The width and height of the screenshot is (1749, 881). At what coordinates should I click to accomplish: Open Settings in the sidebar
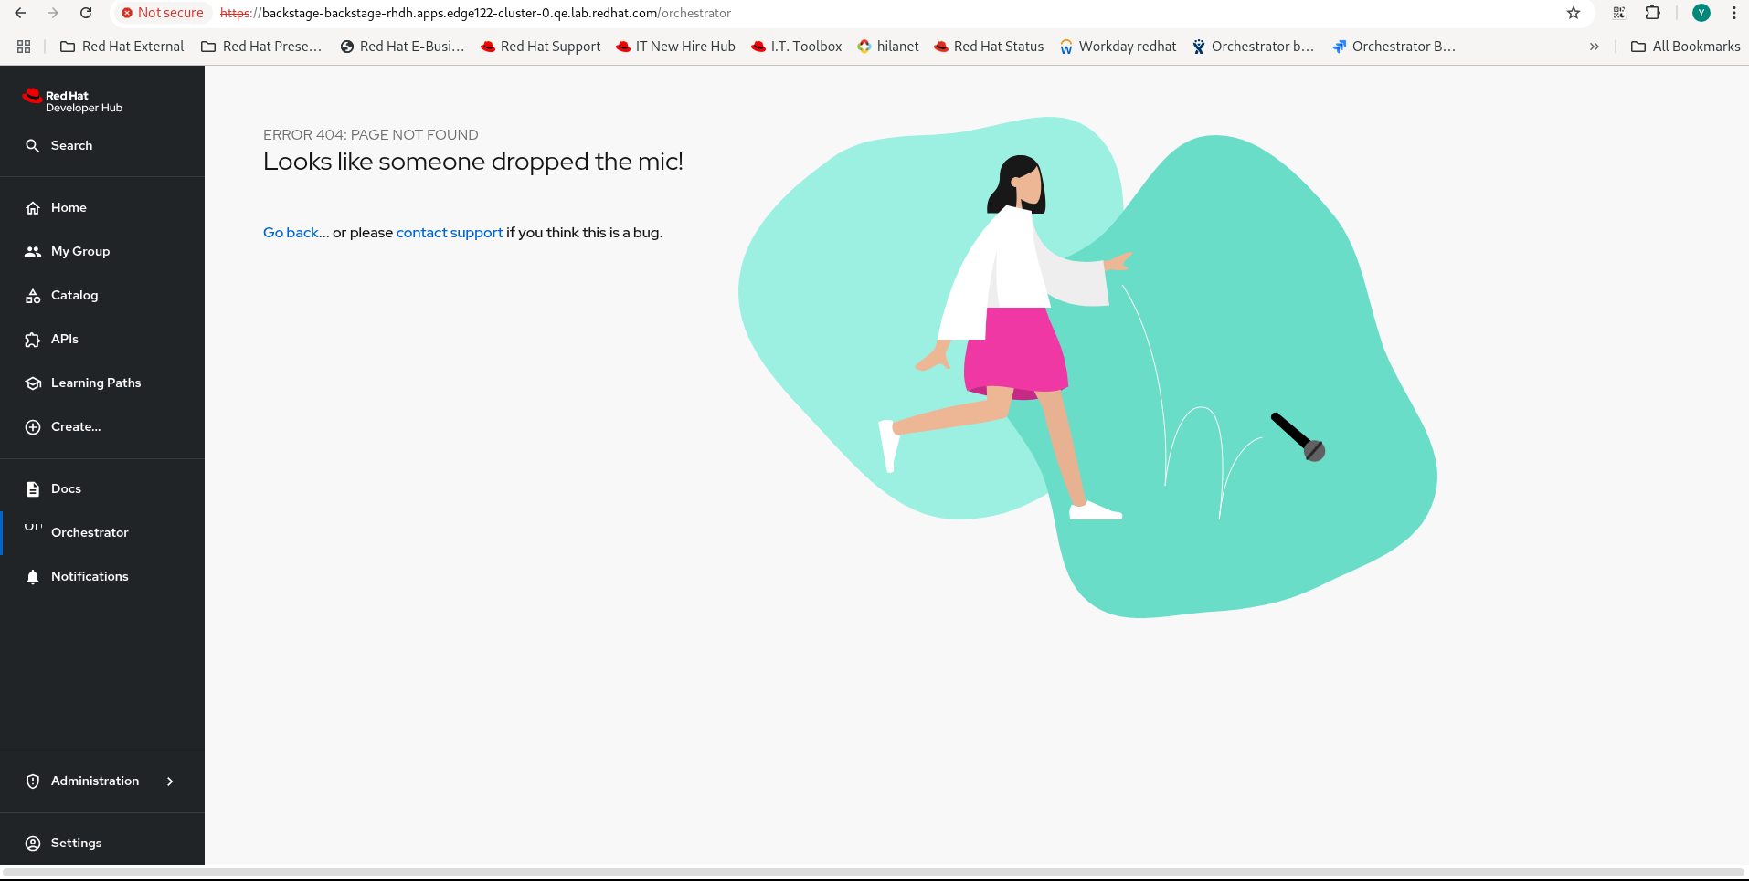click(102, 843)
